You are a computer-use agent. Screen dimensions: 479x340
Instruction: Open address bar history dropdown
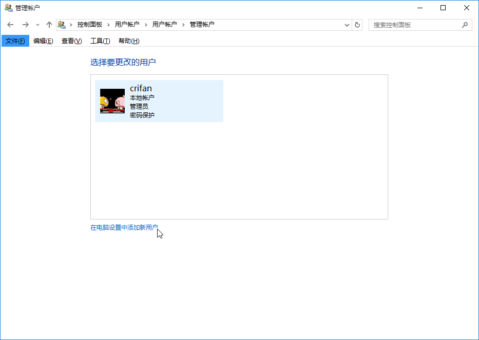point(347,25)
